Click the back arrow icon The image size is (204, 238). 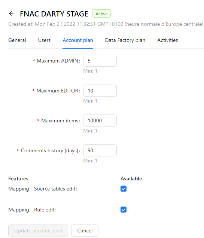[x=11, y=14]
